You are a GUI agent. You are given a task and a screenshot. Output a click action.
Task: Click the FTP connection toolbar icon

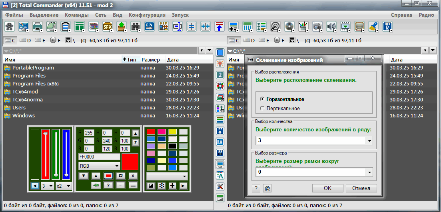[164, 26]
